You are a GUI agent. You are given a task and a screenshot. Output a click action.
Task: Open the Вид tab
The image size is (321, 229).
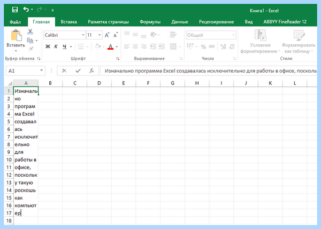(249, 22)
